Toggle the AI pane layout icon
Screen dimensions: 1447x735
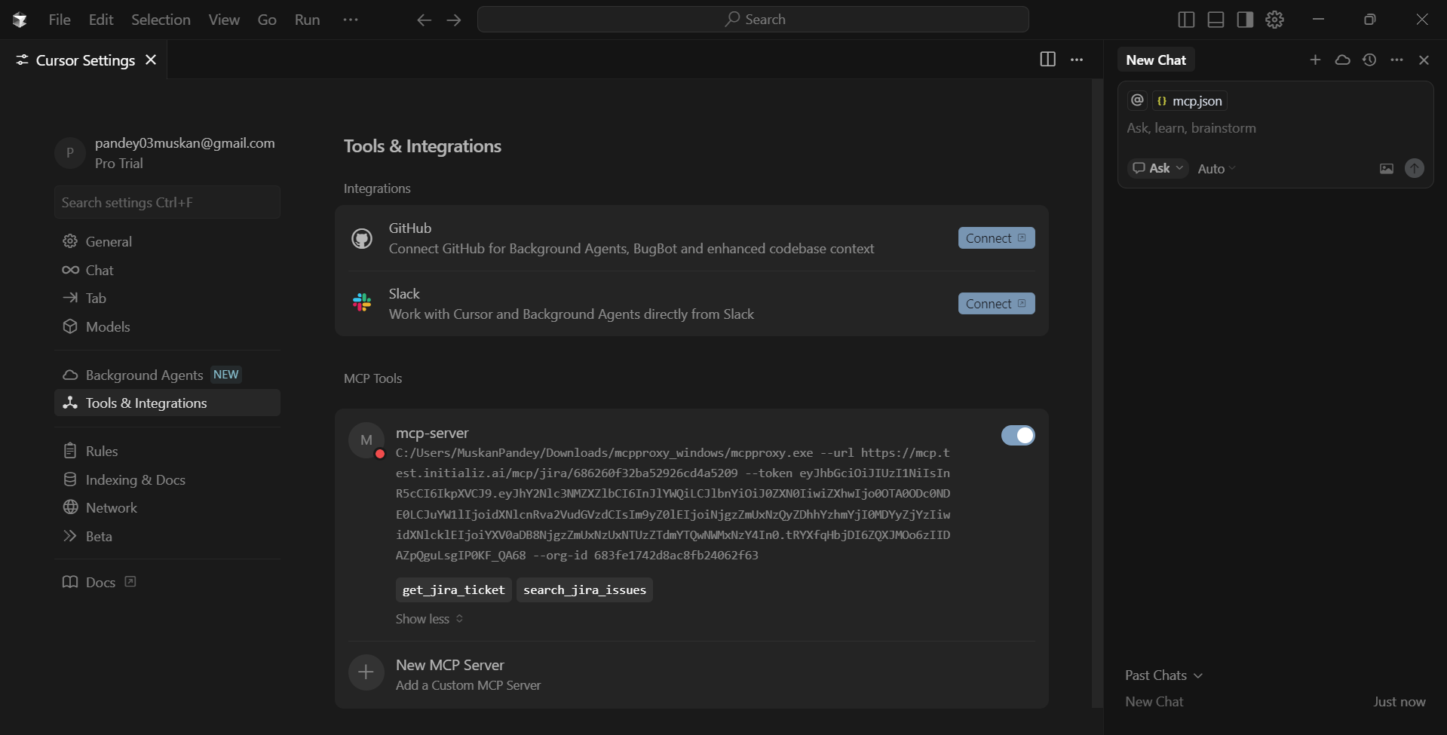coord(1245,20)
